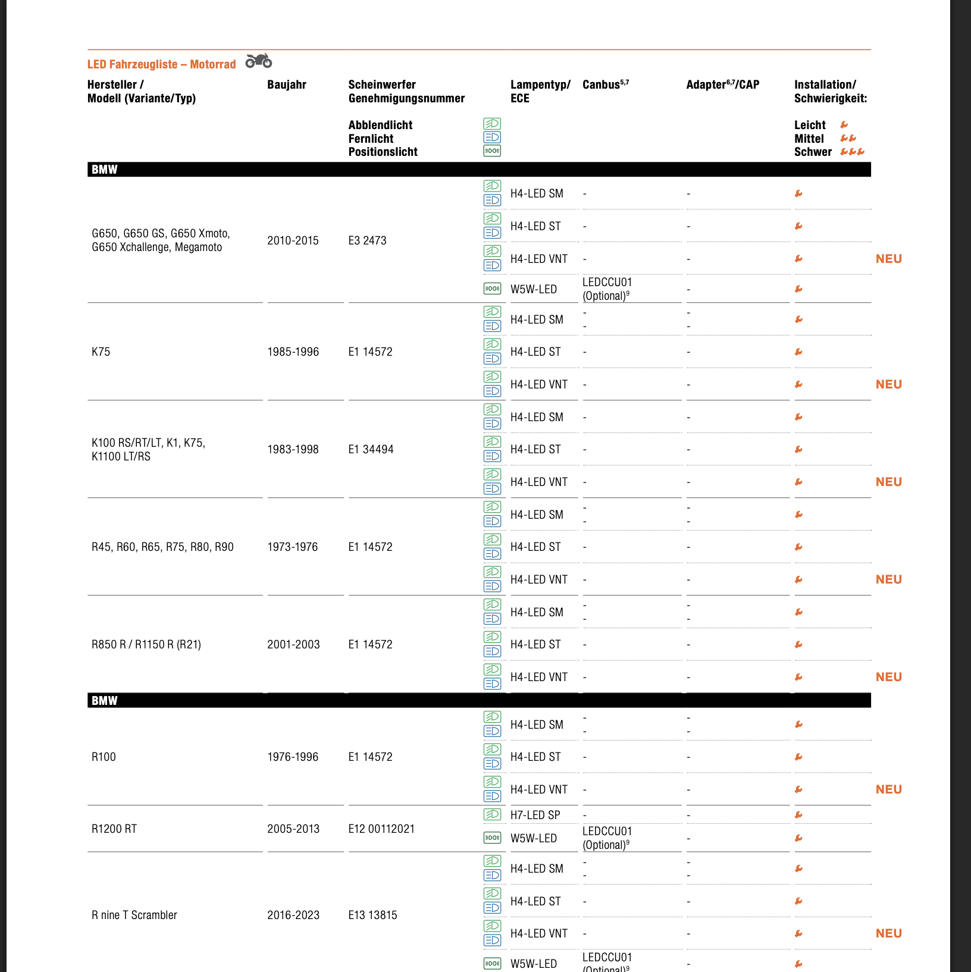Screen dimensions: 971x972
Task: Click the double wrench icon next to Mittel
Action: (x=848, y=139)
